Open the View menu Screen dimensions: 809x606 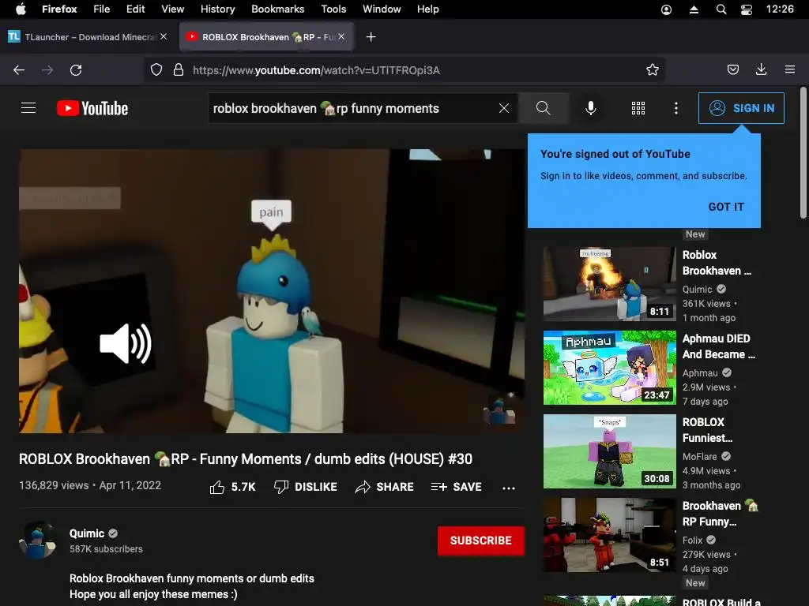pos(172,9)
